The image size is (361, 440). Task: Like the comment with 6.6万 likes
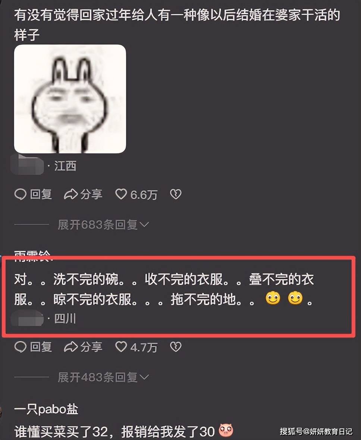click(121, 194)
